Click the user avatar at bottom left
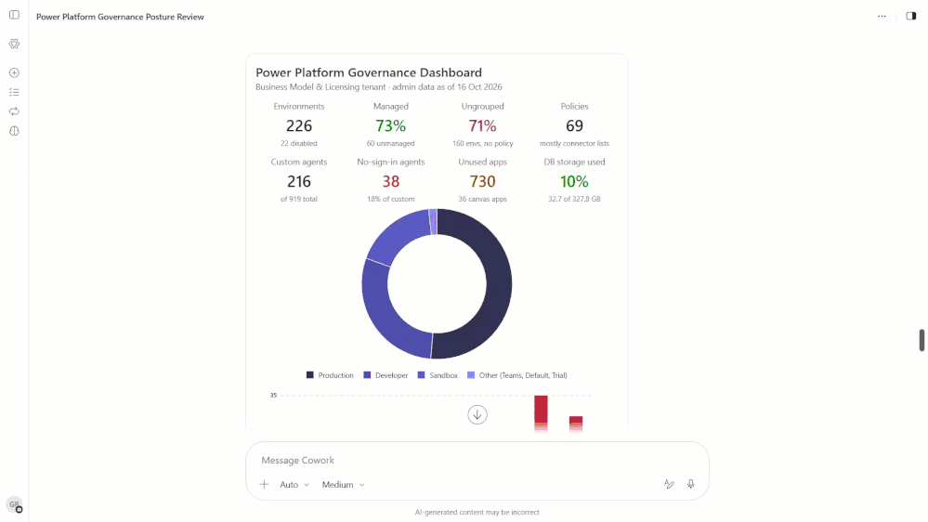This screenshot has height=522, width=928. point(14,504)
